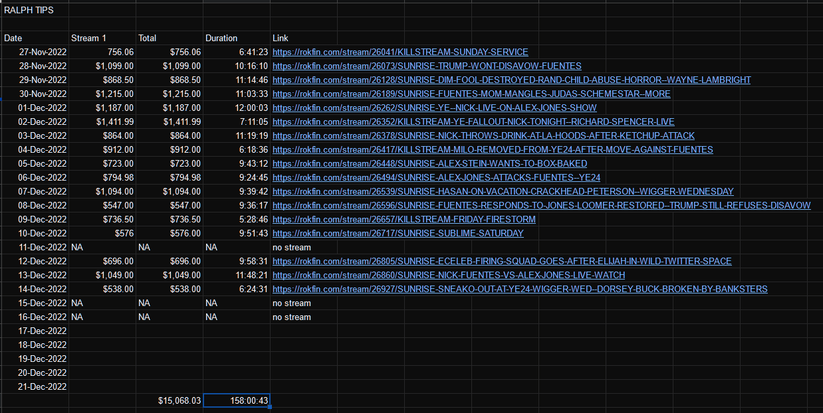Open the SUNRISE-NICK-FUENTES-VS-ALEX-JONES-LIVE-WATCH link
Image resolution: width=823 pixels, height=413 pixels.
449,275
